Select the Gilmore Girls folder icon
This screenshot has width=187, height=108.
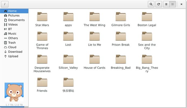[121, 16]
